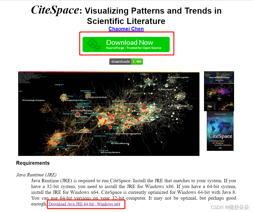
Task: Open the How to Use CiteSpace thumbnail
Action: pyautogui.click(x=219, y=91)
